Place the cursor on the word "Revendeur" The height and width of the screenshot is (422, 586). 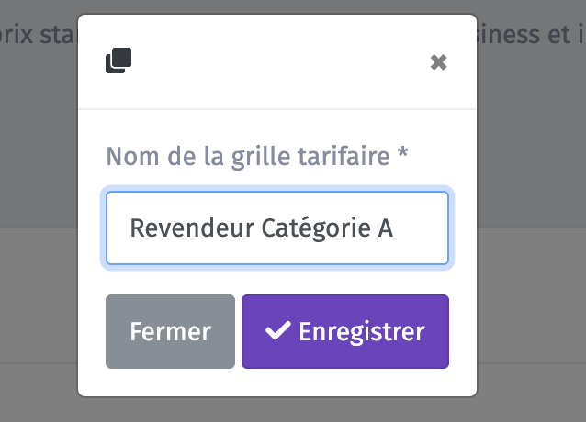pyautogui.click(x=192, y=228)
